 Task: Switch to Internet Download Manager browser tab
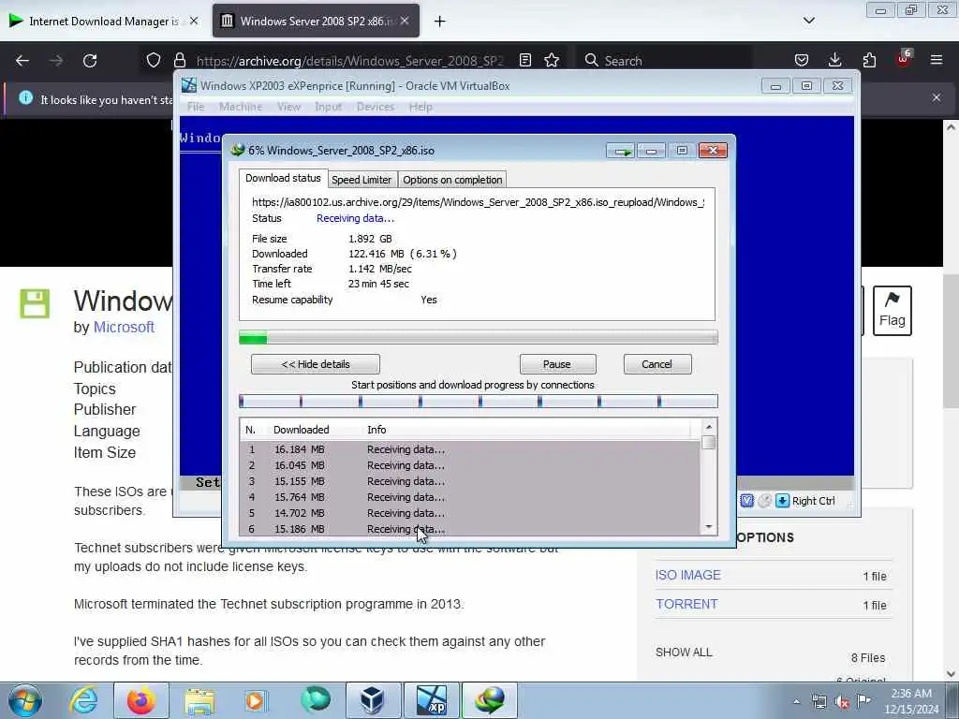point(103,22)
